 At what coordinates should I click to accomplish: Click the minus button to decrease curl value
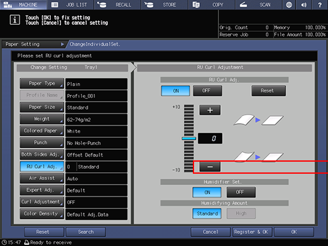coord(210,167)
